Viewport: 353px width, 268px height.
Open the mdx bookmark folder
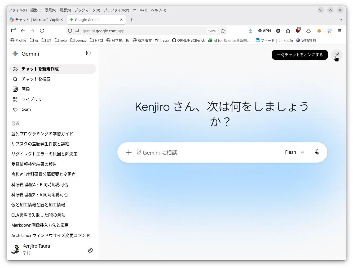tap(61, 40)
